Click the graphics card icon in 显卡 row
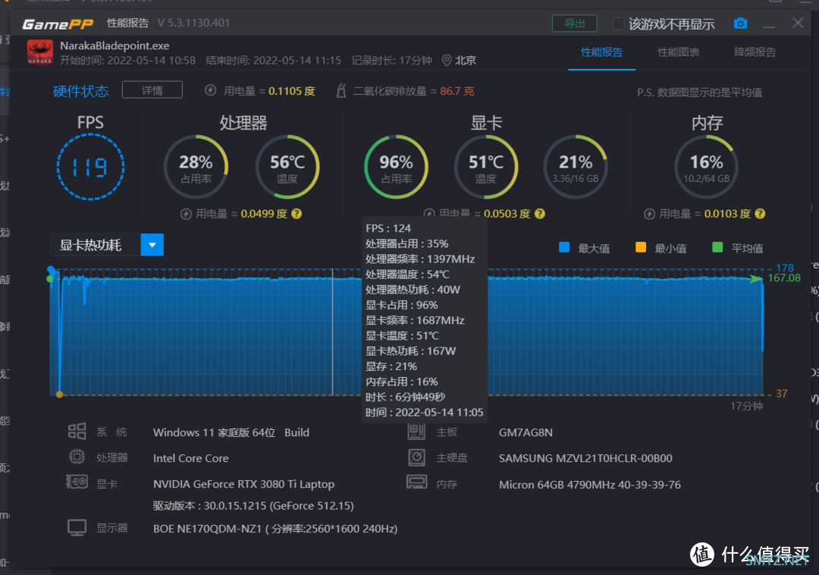Screen dimensions: 819x575 [x=77, y=482]
